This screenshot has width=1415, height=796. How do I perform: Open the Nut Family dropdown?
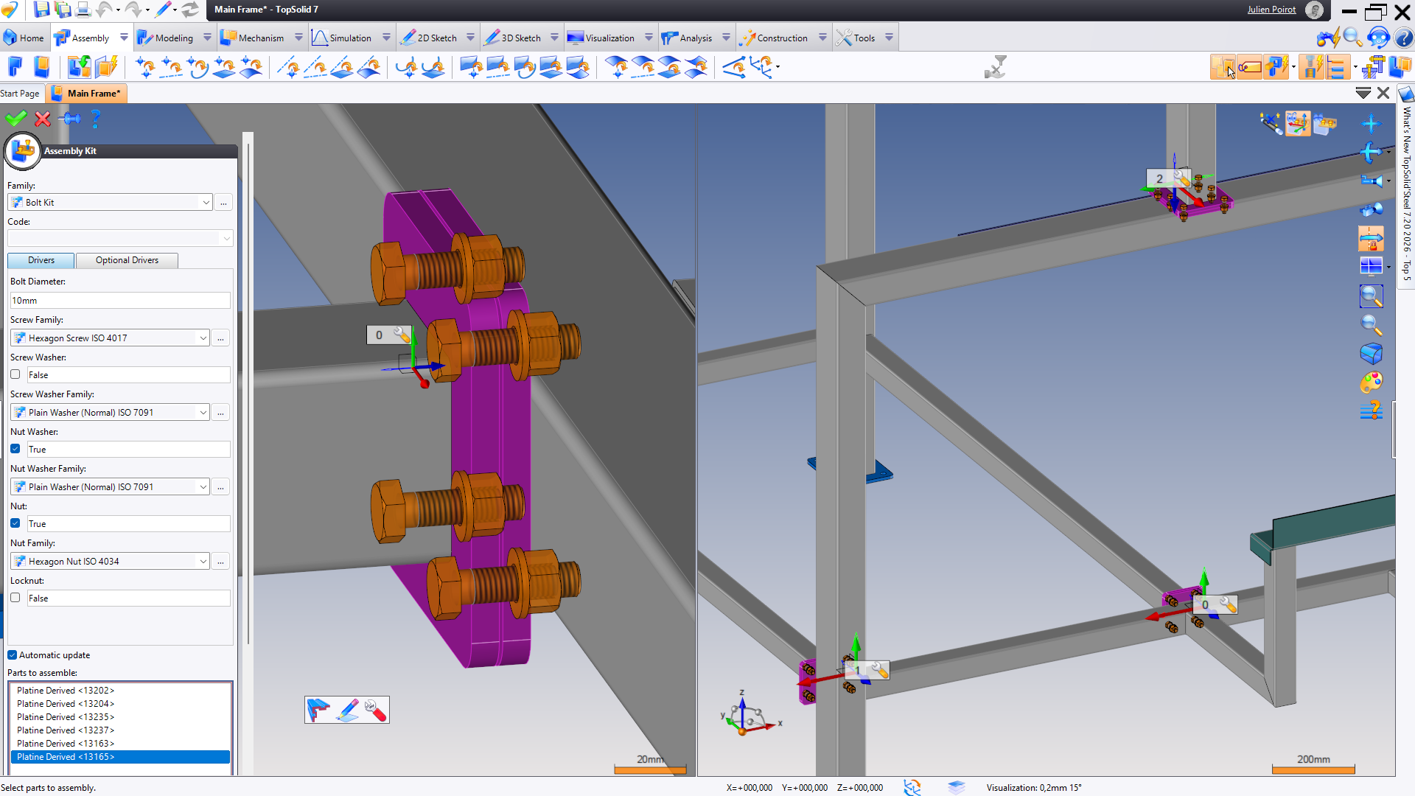pyautogui.click(x=203, y=562)
